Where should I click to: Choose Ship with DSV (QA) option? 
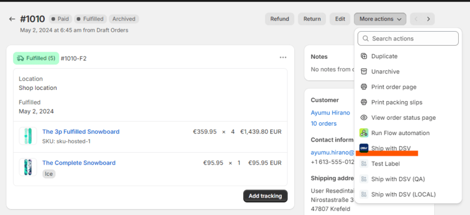[408, 179]
